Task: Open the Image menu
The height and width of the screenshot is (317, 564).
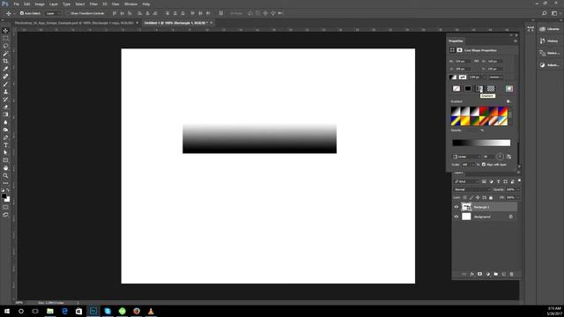Action: [x=40, y=4]
